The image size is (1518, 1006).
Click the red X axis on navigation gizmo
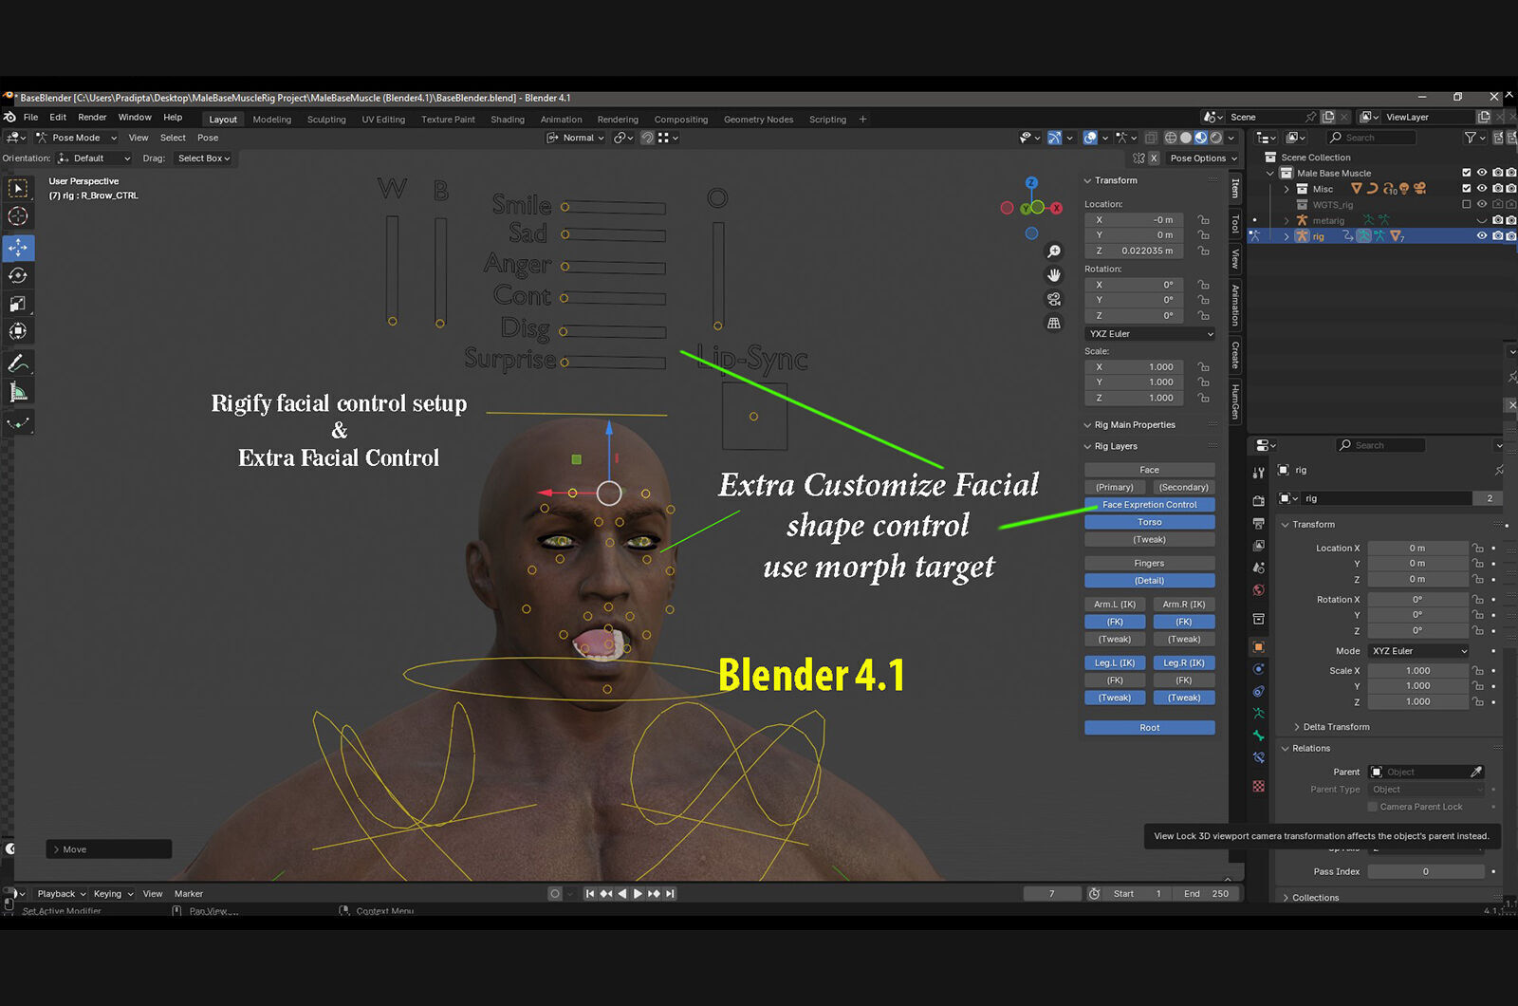click(1057, 208)
